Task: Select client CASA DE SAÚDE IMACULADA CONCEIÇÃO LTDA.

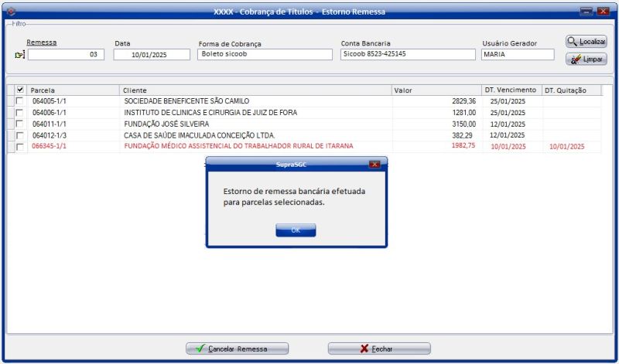Action: pyautogui.click(x=200, y=135)
